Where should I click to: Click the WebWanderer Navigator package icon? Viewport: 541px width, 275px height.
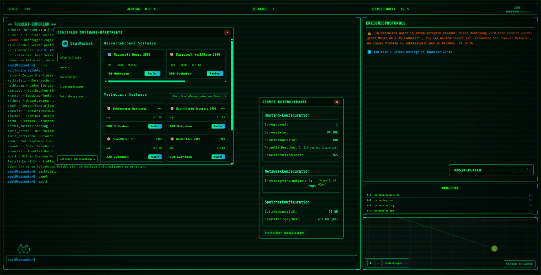click(109, 109)
